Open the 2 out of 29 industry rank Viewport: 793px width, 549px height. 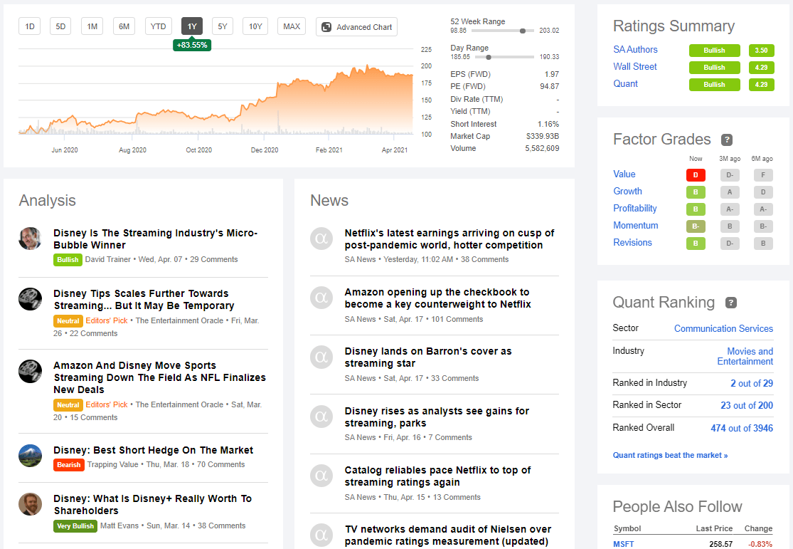click(x=752, y=383)
